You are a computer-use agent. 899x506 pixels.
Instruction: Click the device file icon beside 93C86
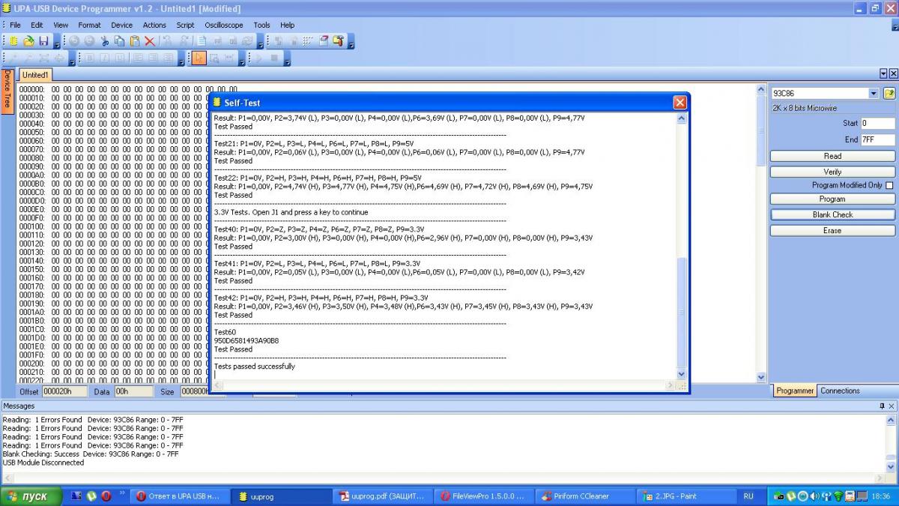point(889,94)
